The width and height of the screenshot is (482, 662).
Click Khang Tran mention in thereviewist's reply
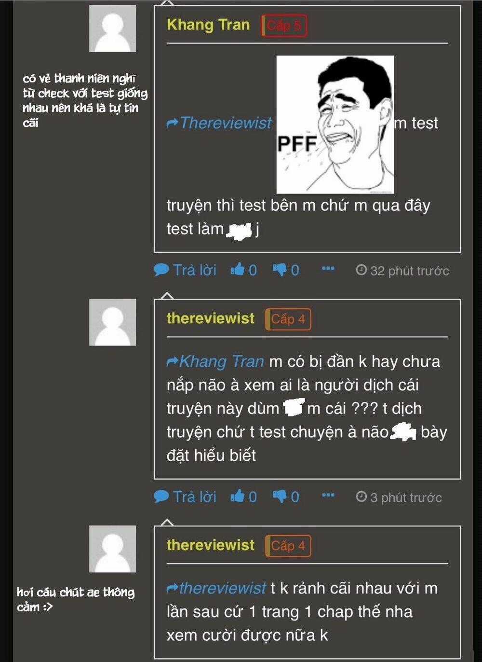[221, 361]
